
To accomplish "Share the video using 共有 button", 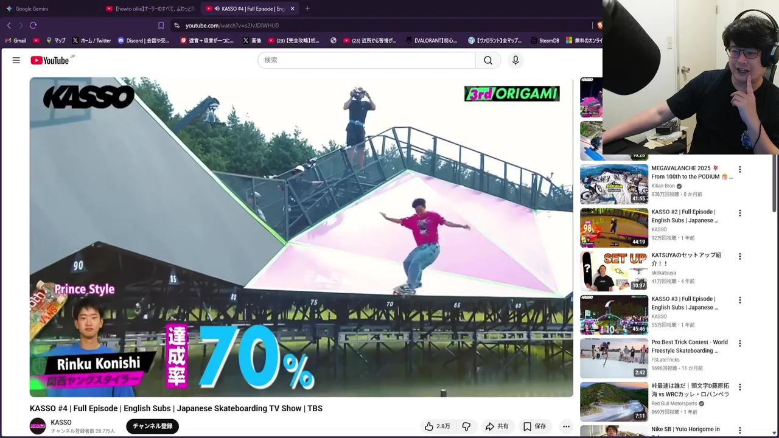I will pos(497,426).
